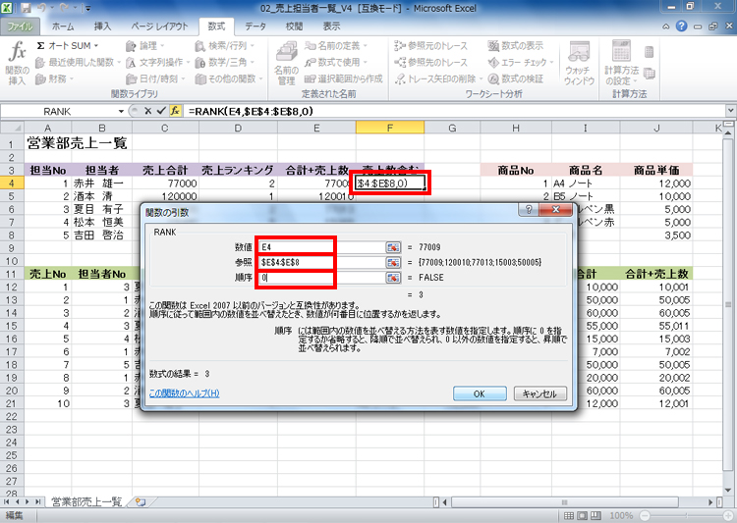The width and height of the screenshot is (737, 523).
Task: Click Create from Selection (選択範囲から作成)
Action: pos(344,78)
